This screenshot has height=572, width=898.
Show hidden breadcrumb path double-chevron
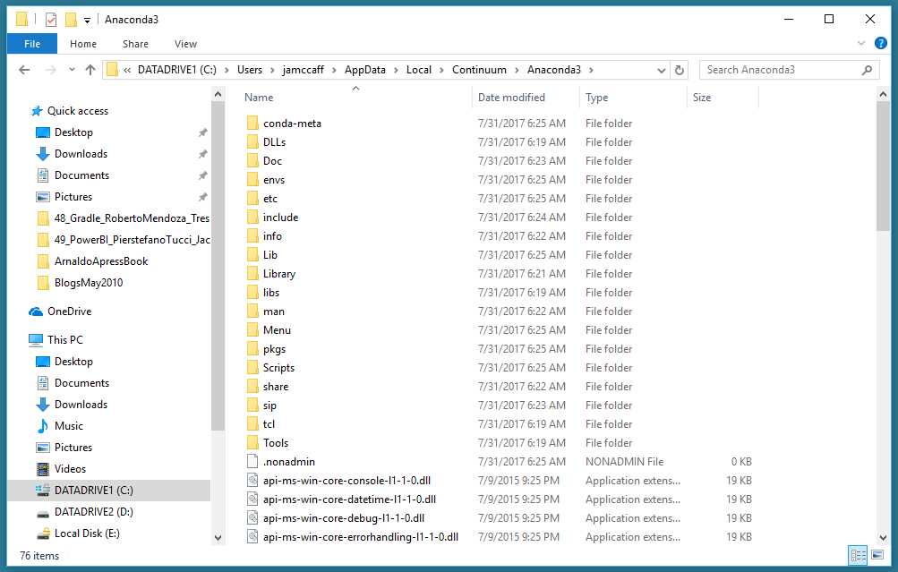[x=127, y=70]
